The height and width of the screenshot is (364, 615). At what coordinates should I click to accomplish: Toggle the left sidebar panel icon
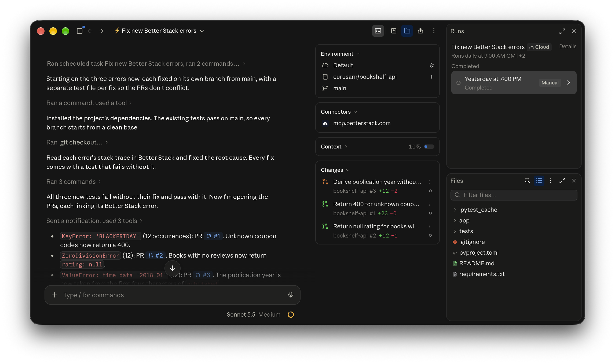80,31
